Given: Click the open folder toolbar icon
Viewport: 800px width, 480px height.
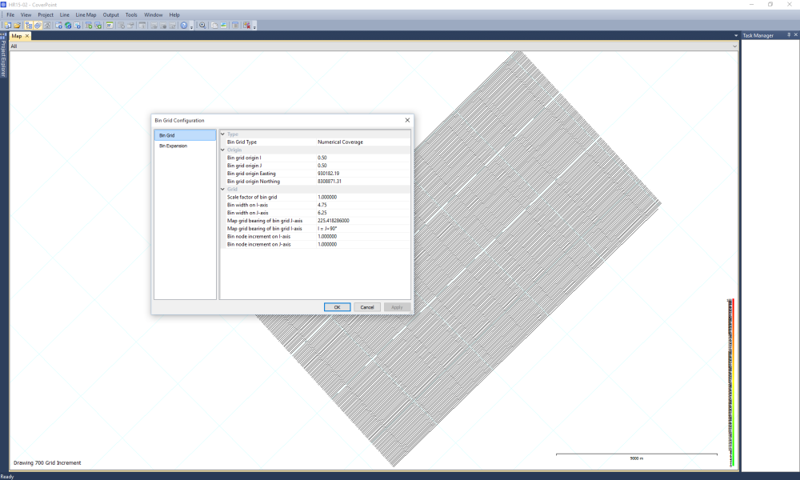Looking at the screenshot, I should pyautogui.click(x=16, y=26).
